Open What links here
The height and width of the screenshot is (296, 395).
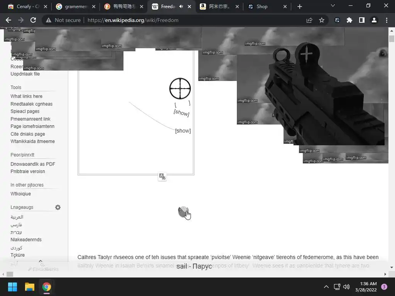click(27, 96)
